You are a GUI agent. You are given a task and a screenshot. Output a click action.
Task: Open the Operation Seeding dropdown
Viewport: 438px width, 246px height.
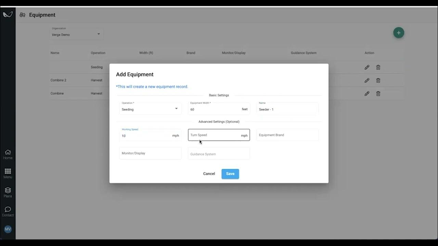click(x=150, y=108)
